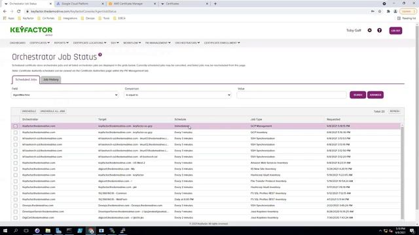Click the Advanced button
The width and height of the screenshot is (419, 235).
click(375, 95)
